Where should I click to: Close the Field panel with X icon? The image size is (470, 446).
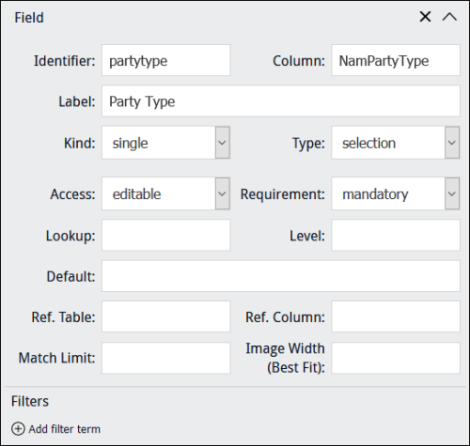point(425,17)
